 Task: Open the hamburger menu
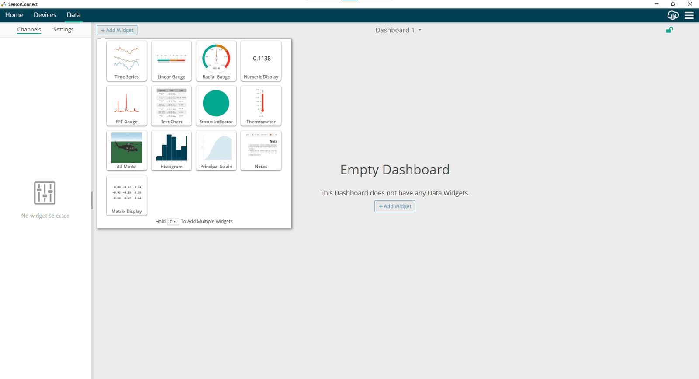(689, 15)
